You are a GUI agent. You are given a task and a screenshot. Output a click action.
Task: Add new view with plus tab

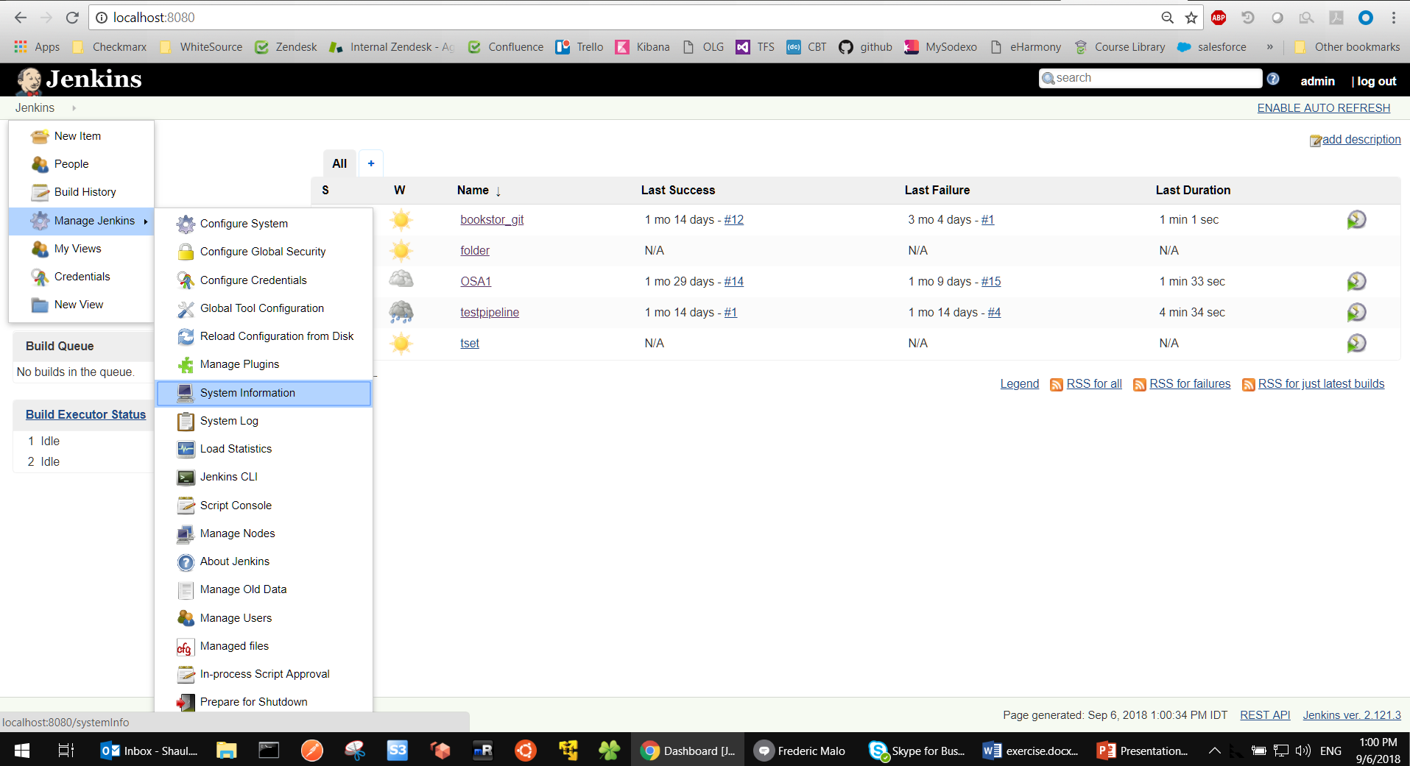pyautogui.click(x=371, y=163)
